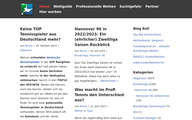192x120 pixels.
Task: Click the Kategorien heading
Action: pyautogui.click(x=143, y=72)
